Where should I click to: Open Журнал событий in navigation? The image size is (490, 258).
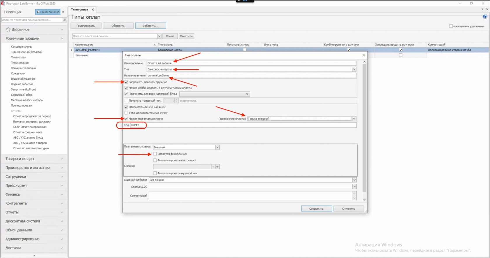tap(22, 84)
